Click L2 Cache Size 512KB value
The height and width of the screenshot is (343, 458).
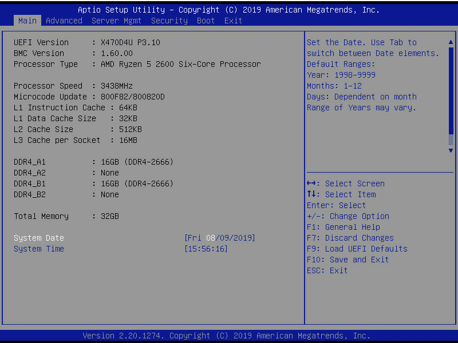(131, 129)
